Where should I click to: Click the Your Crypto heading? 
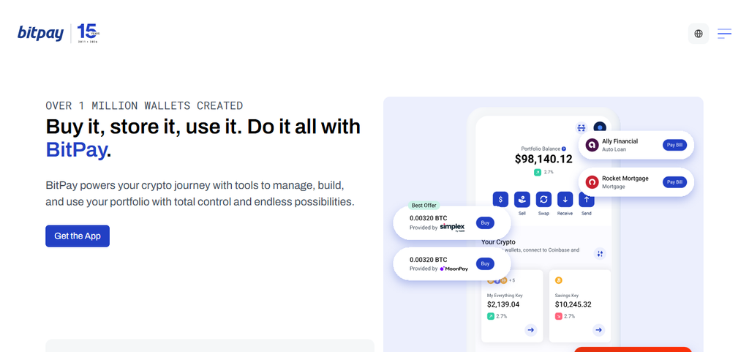pyautogui.click(x=498, y=242)
